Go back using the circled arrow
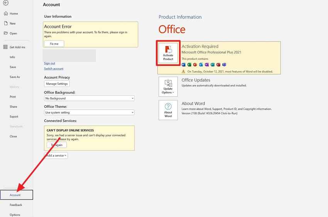Screen dimensions: 328x217 (6, 3)
